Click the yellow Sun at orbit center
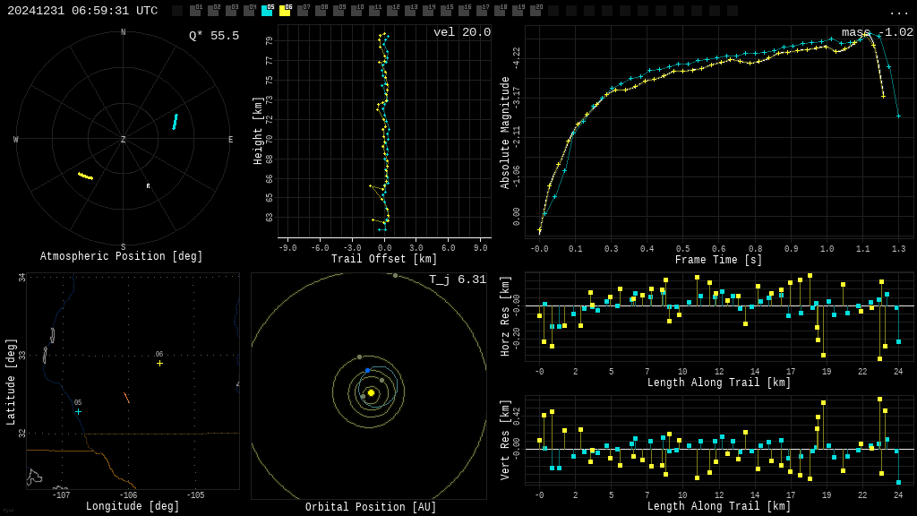 [x=371, y=392]
